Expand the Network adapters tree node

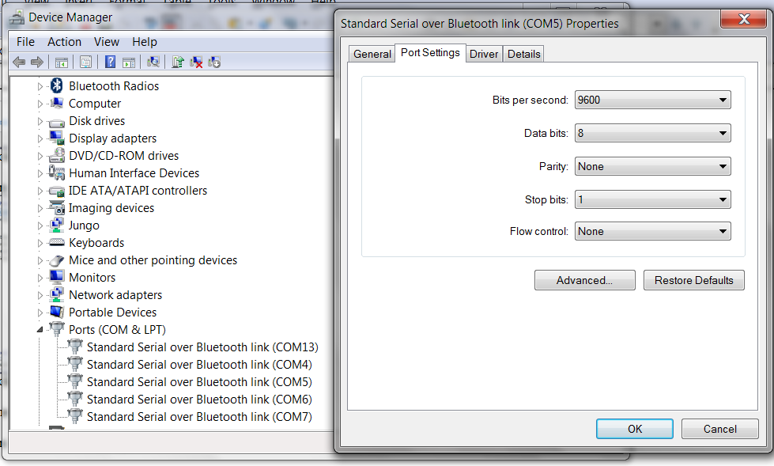click(40, 296)
